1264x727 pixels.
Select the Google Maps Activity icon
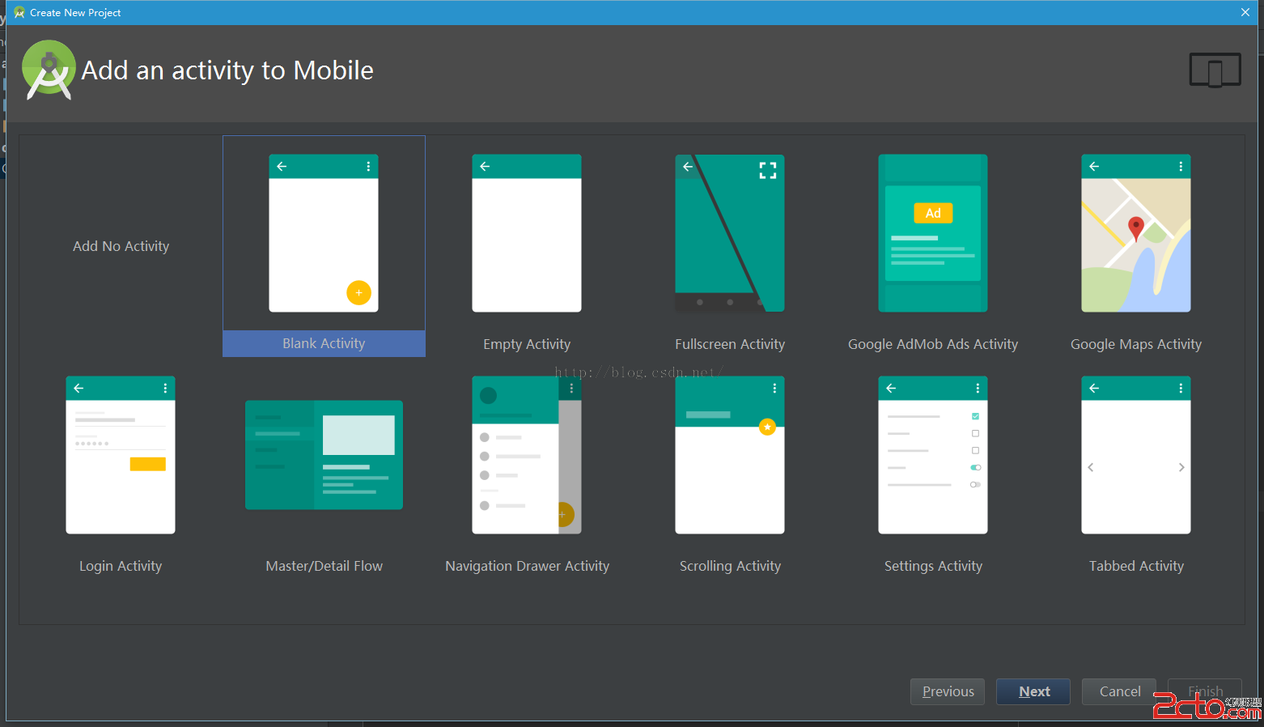coord(1135,233)
